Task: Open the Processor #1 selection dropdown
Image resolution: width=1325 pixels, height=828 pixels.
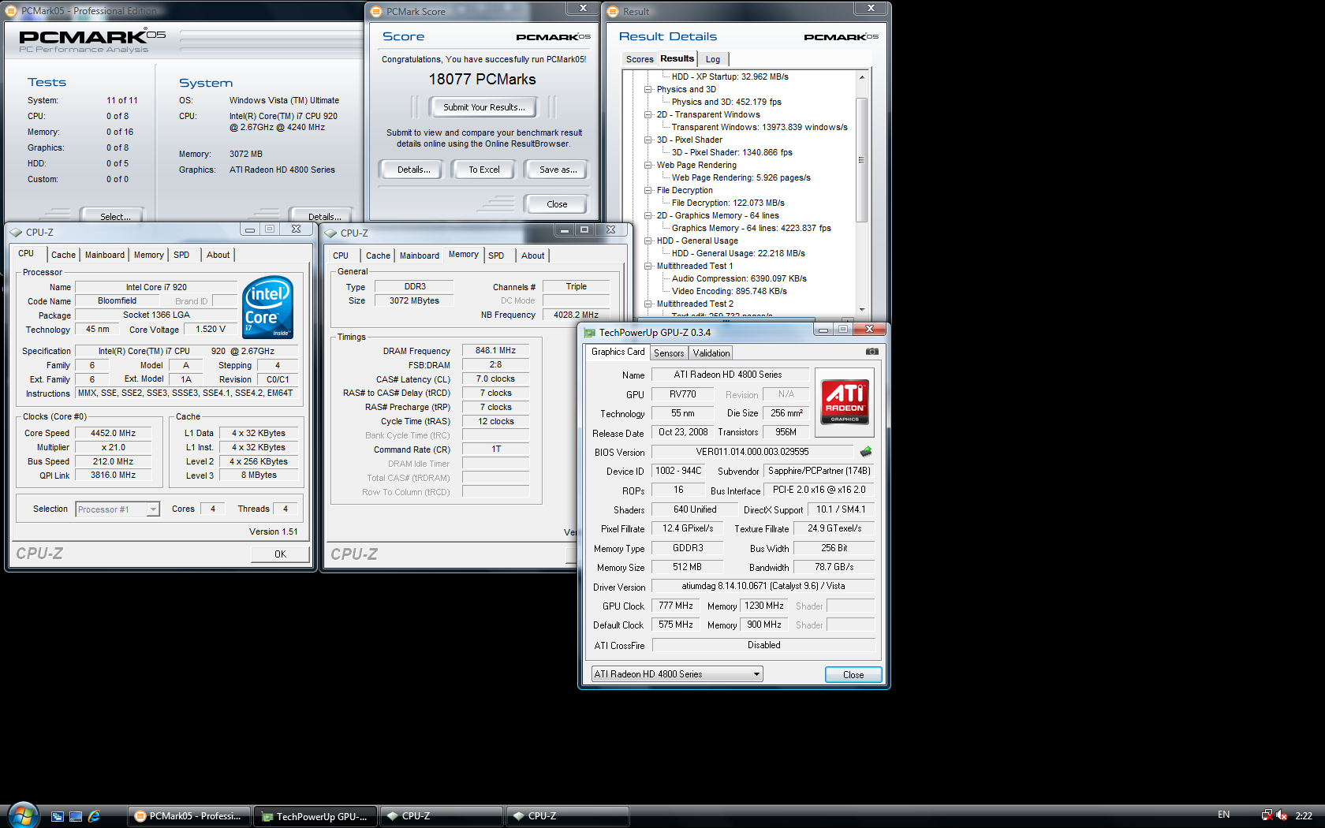Action: pos(153,509)
